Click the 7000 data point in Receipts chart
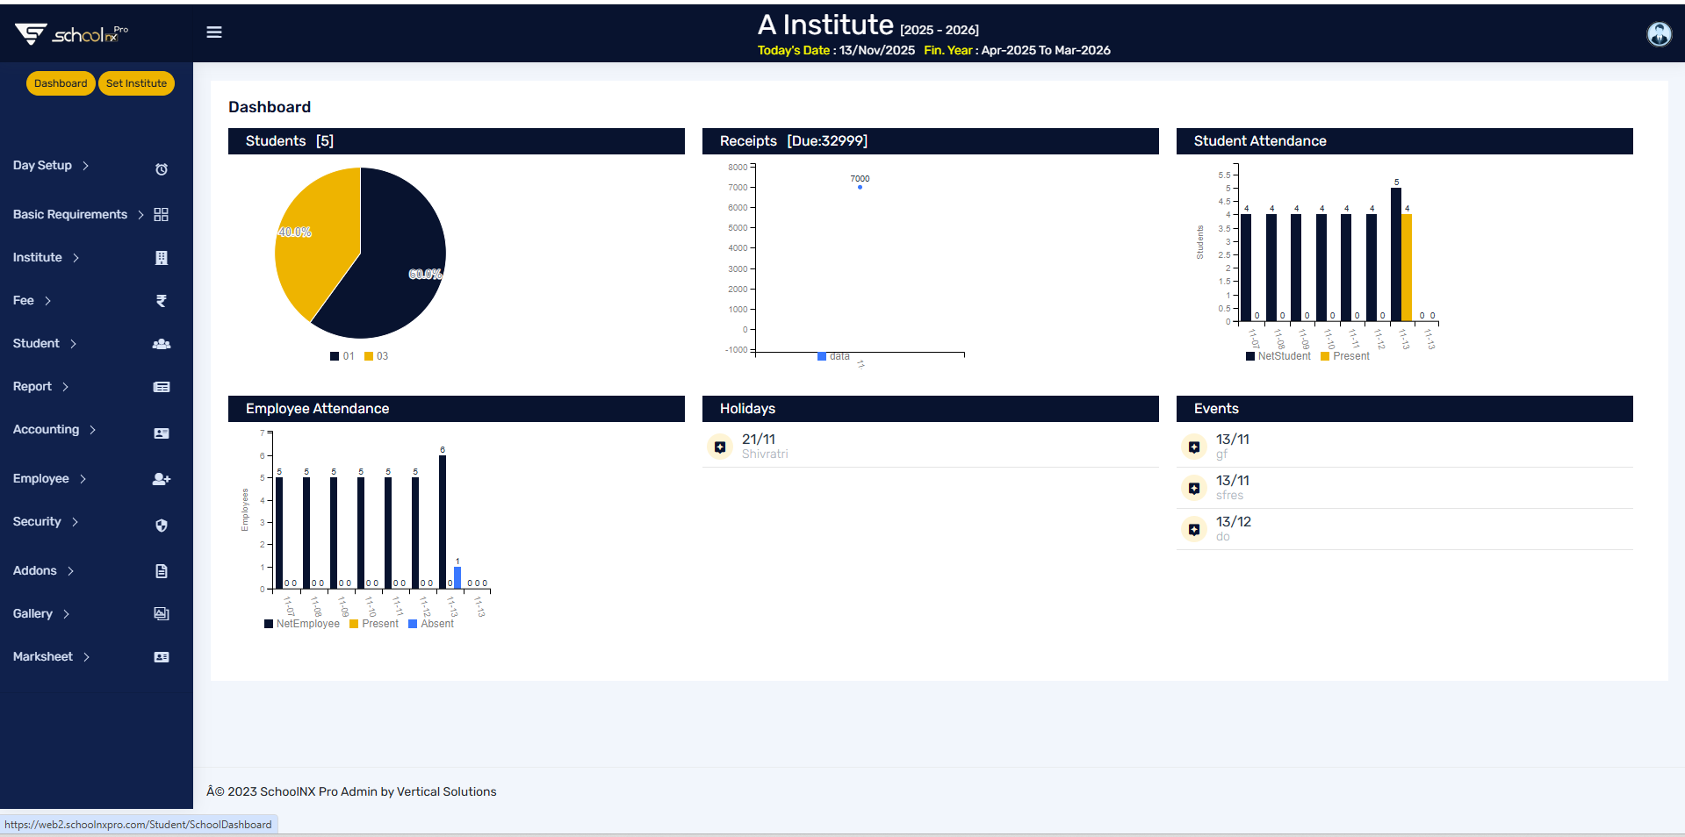This screenshot has height=837, width=1685. click(x=860, y=187)
